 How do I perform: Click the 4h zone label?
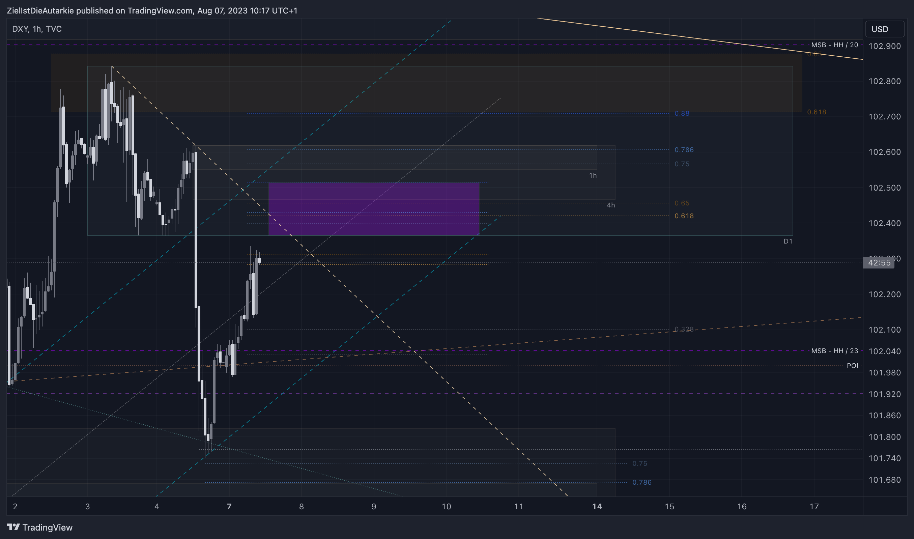(x=611, y=205)
